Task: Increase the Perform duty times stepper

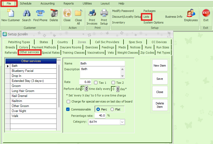Action: (86, 87)
